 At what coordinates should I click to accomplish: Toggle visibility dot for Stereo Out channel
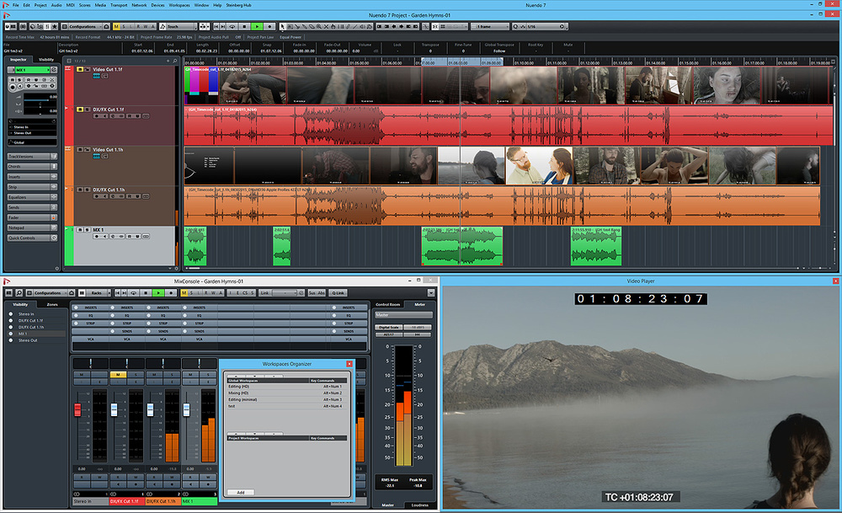tap(10, 341)
